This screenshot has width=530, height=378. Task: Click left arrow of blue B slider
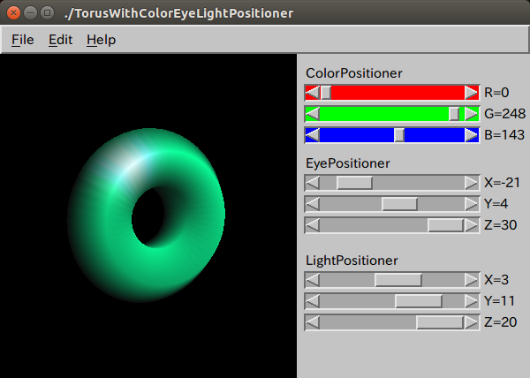pos(313,135)
